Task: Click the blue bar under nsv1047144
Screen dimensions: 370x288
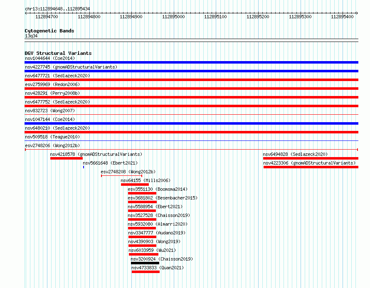Action: (x=191, y=123)
